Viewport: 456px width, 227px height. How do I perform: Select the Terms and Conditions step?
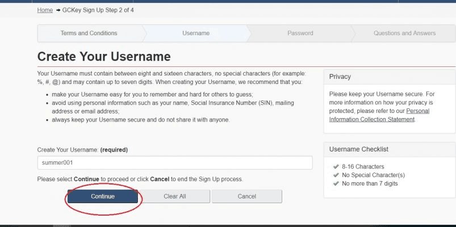coord(89,33)
